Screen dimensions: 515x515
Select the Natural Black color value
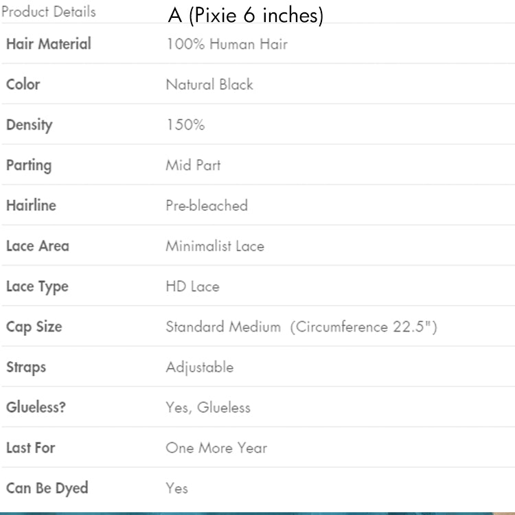tap(209, 84)
